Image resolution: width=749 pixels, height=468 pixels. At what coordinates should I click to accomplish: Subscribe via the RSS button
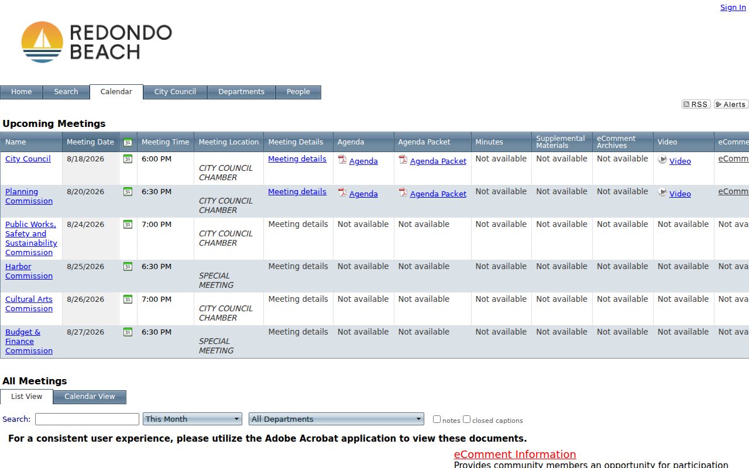point(696,104)
